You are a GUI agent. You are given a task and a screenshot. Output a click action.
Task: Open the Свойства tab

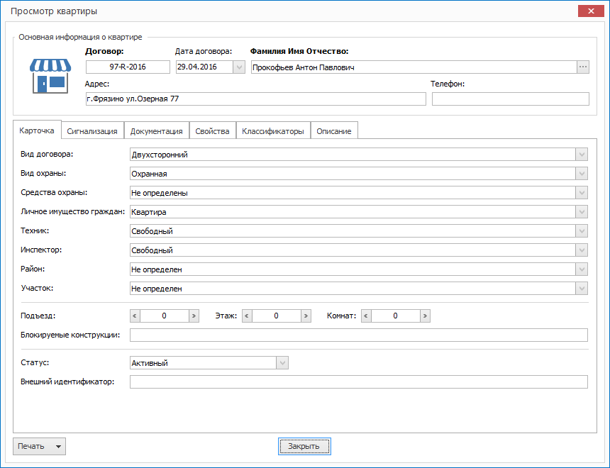(212, 131)
